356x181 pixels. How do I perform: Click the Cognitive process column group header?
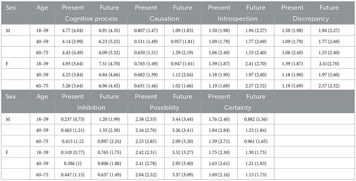91,19
